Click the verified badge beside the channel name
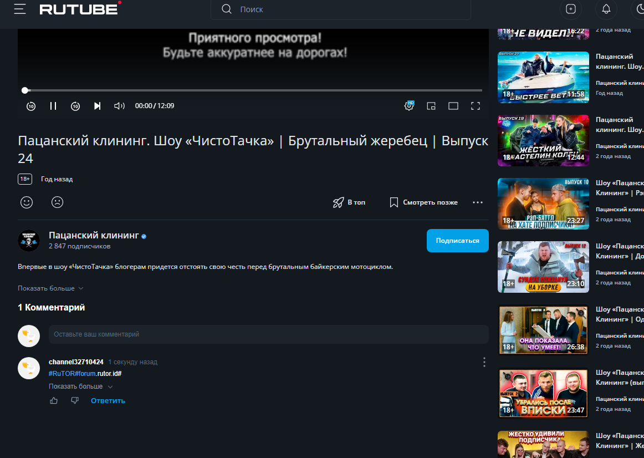Screen dimensions: 644x458 coord(144,236)
